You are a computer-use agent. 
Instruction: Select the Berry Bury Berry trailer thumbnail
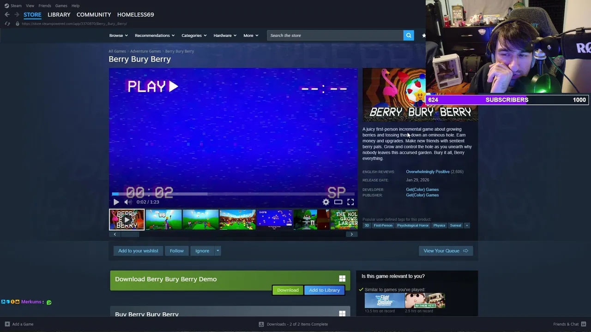pyautogui.click(x=127, y=219)
